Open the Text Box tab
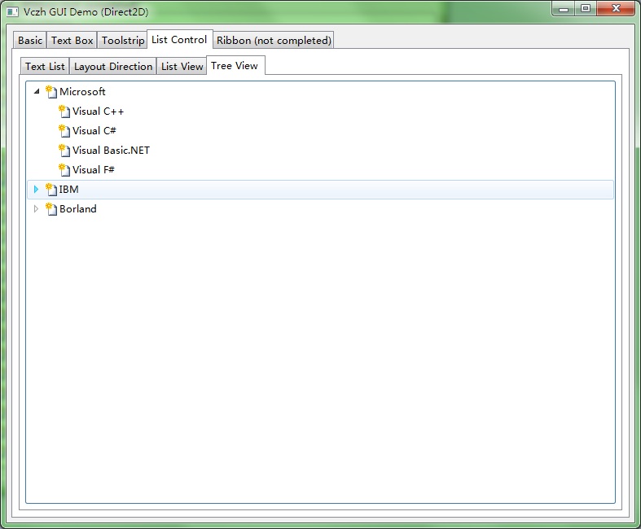Screen dimensions: 641x529 pos(72,40)
